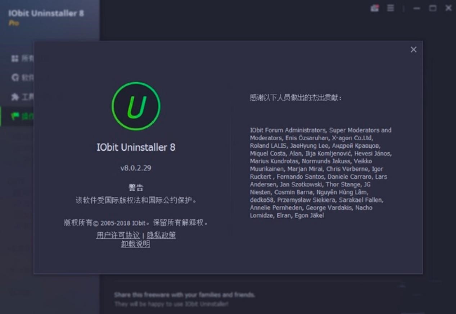
Task: Minimize the IObit Uninstaller window
Action: 417,8
